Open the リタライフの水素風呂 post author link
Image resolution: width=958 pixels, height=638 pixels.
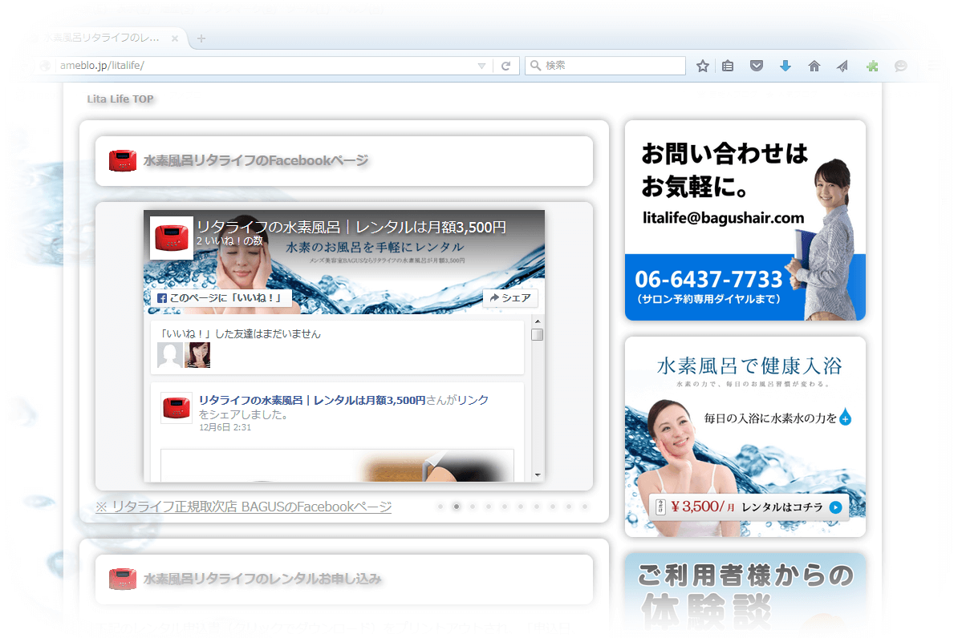pos(312,400)
